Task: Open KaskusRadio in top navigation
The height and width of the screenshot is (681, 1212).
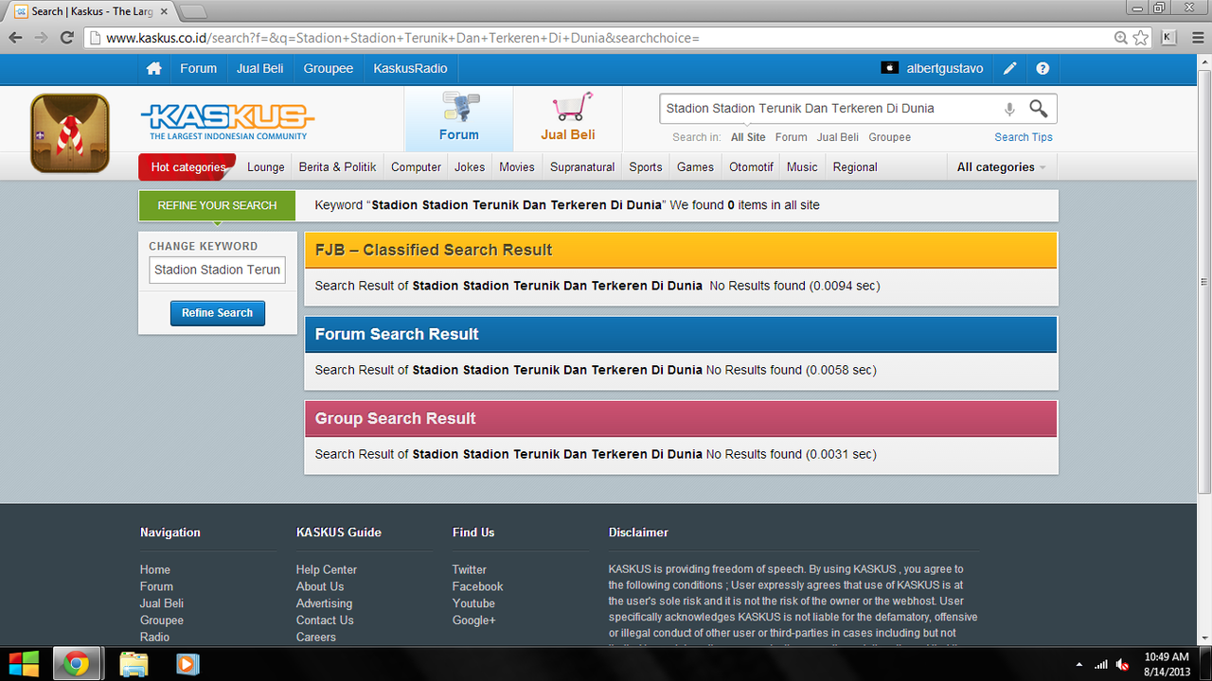Action: (x=410, y=69)
